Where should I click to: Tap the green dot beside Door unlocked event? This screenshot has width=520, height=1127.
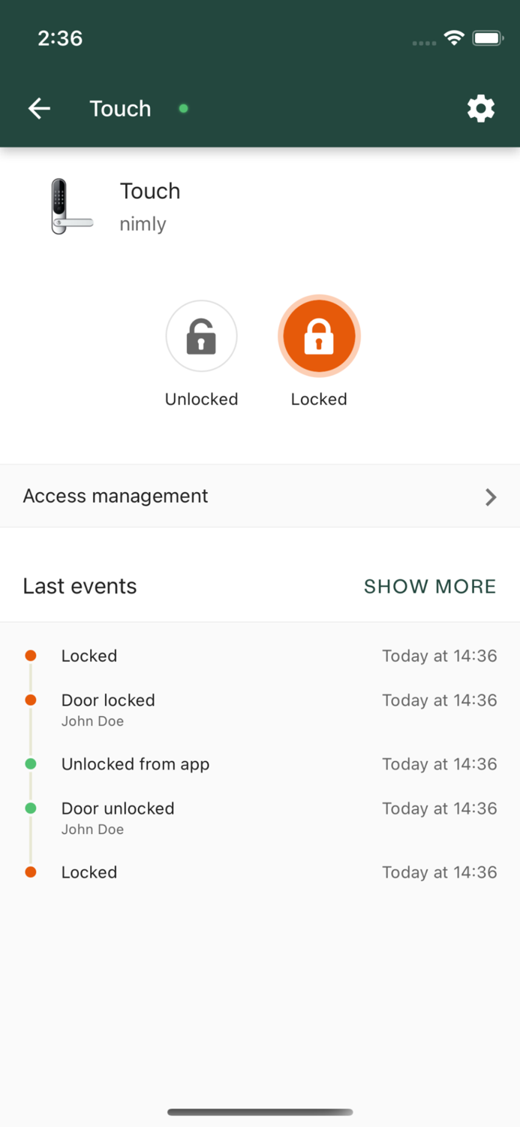(x=30, y=808)
